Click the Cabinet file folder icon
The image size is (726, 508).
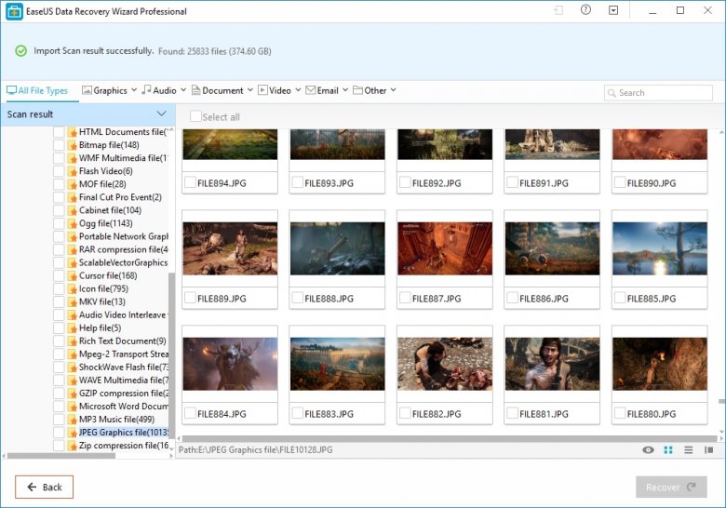pos(72,210)
